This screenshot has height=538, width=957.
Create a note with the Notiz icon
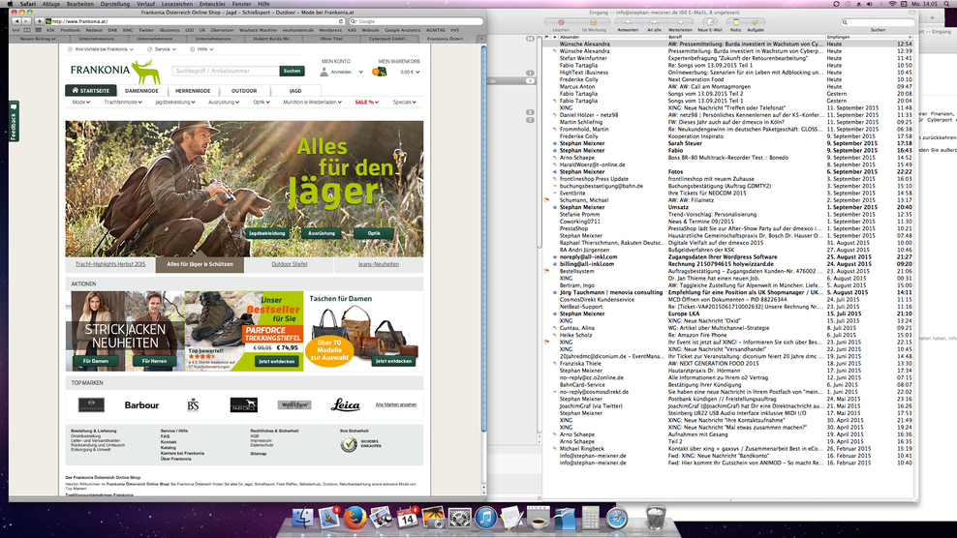(735, 22)
